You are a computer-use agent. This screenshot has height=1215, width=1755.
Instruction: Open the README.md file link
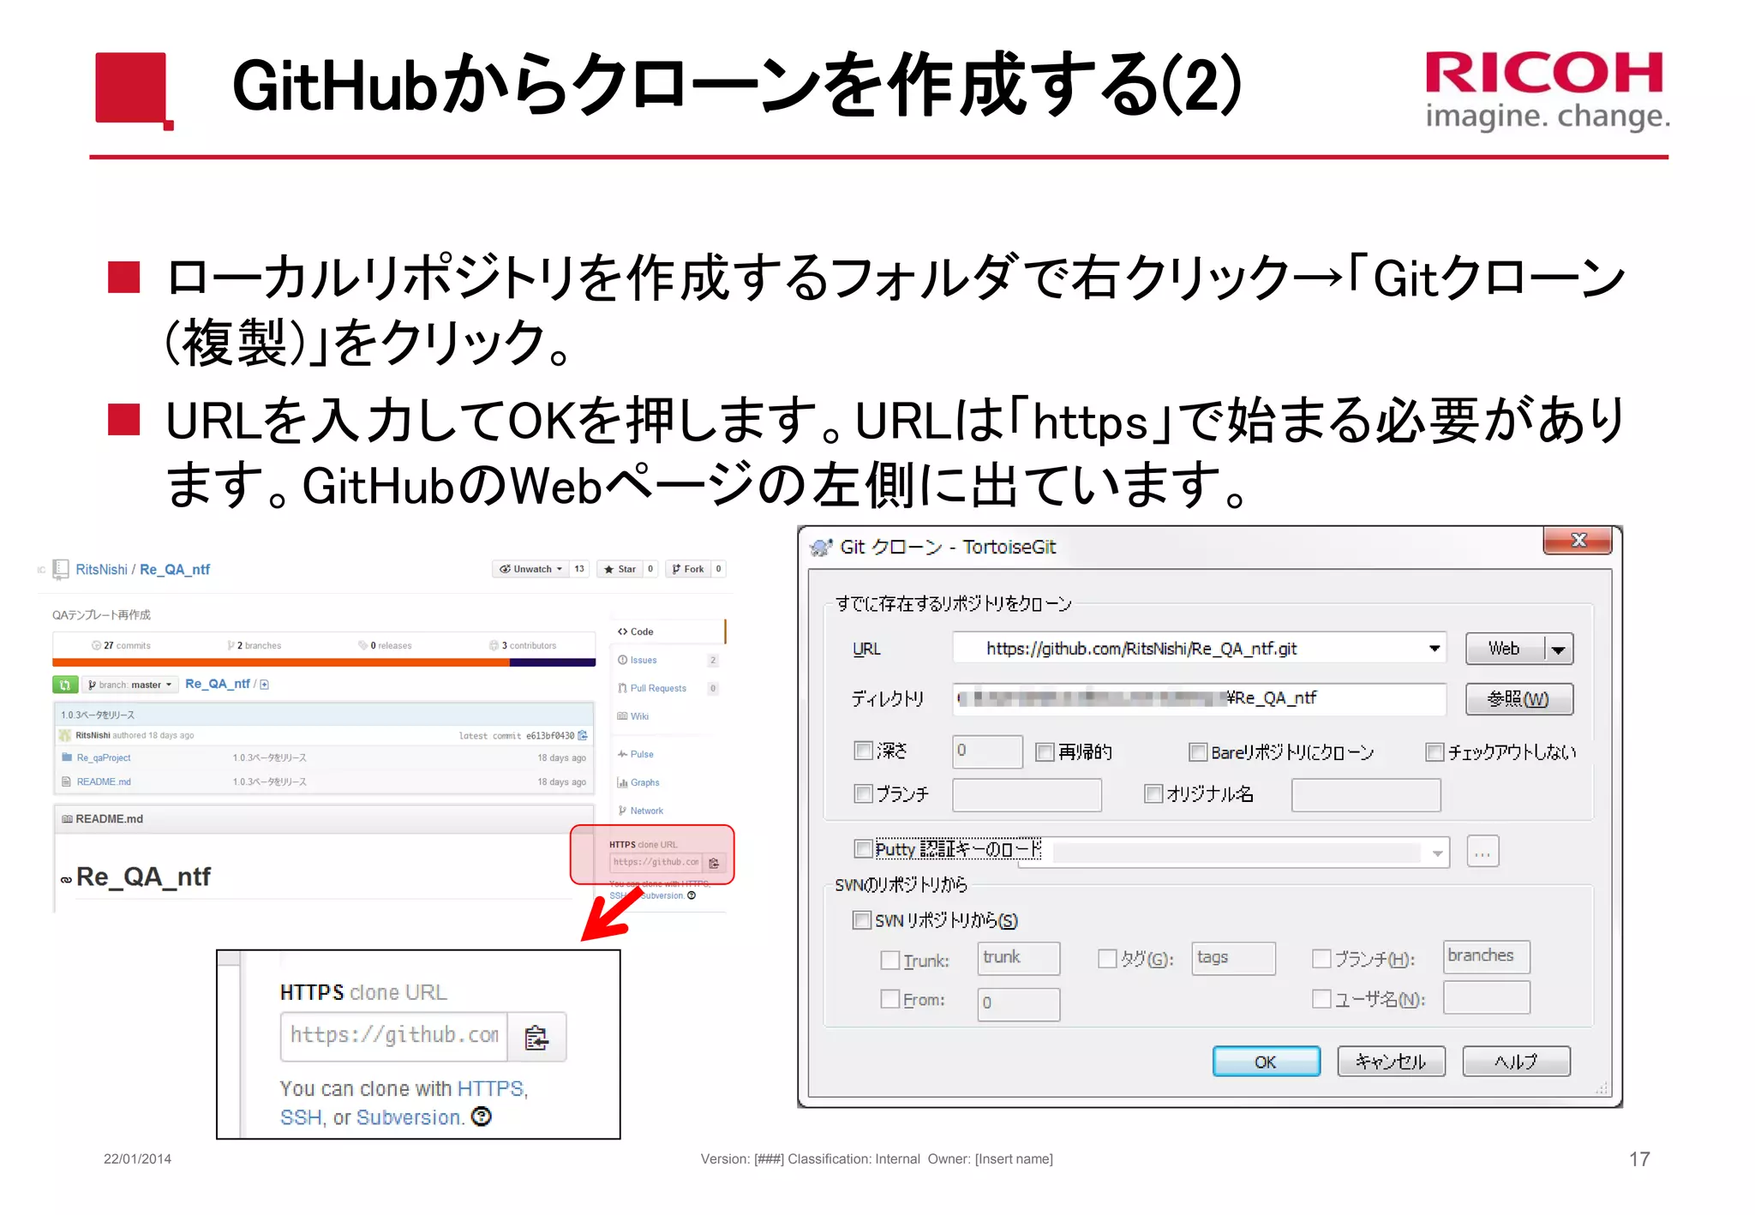click(x=104, y=781)
